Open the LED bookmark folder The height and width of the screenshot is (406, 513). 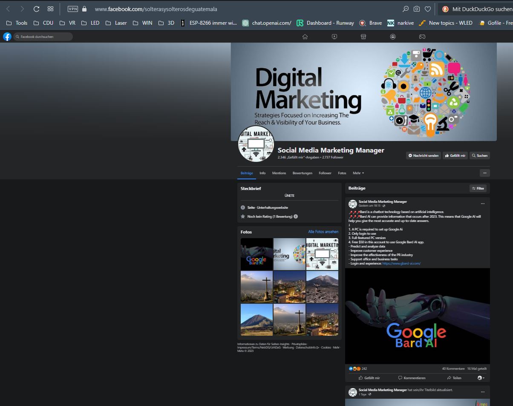(x=90, y=23)
